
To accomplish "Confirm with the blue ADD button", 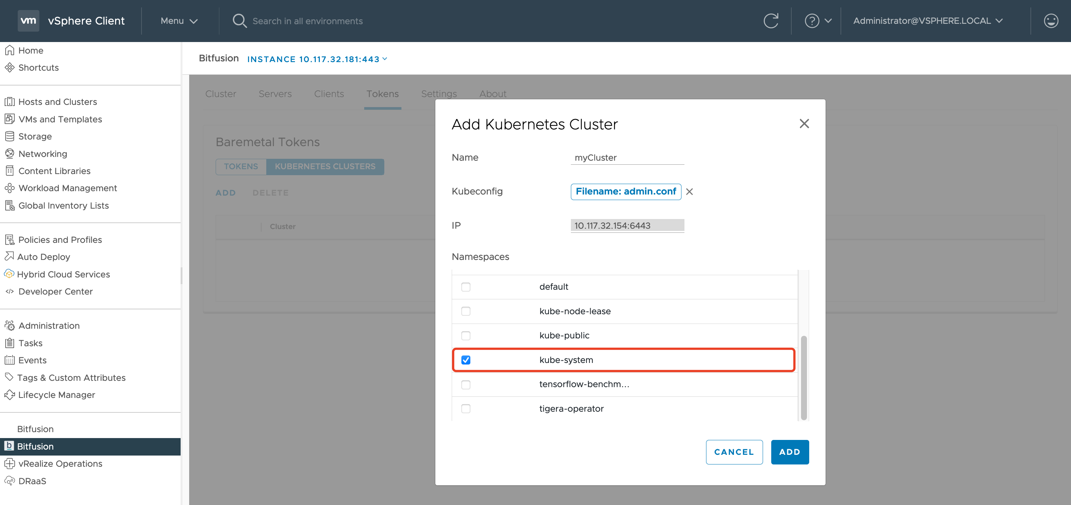I will click(789, 452).
